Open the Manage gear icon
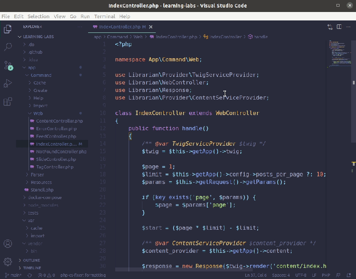356x279 pixels. (x=8, y=262)
